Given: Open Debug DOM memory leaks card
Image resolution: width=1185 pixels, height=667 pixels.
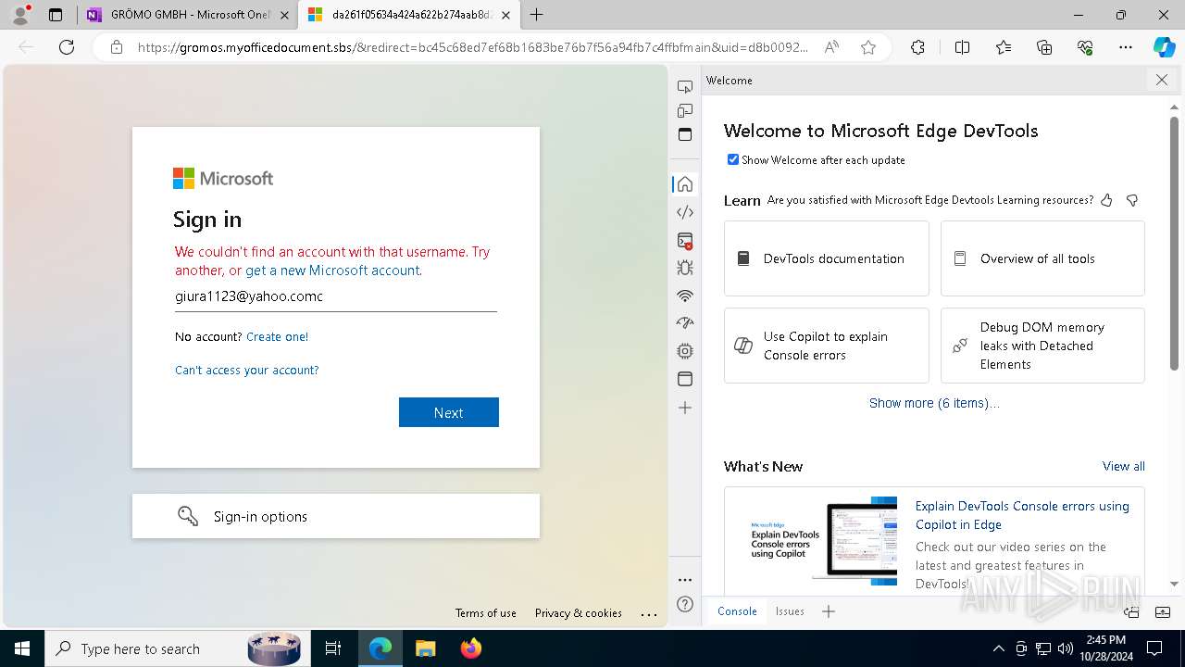Looking at the screenshot, I should tap(1042, 346).
